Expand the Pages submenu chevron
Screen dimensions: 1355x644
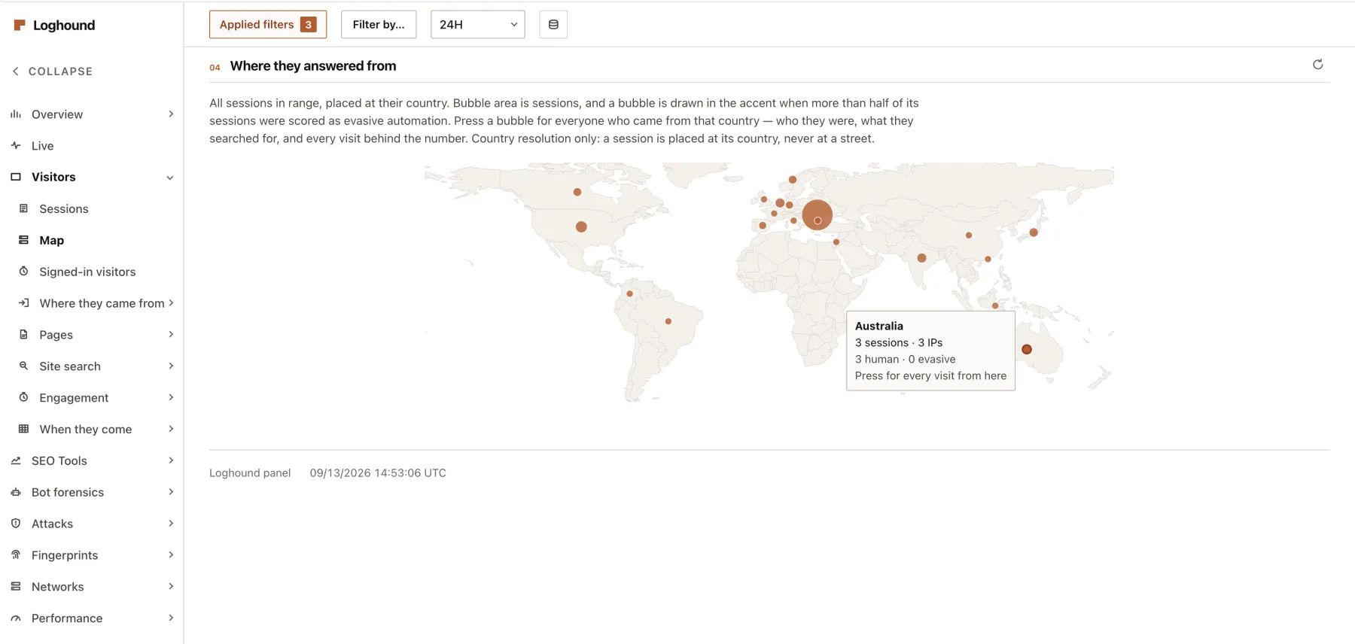coord(171,335)
